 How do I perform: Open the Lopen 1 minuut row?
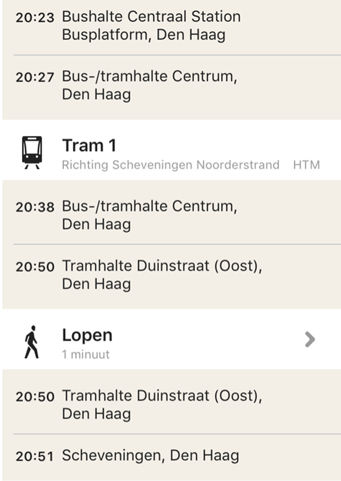click(172, 340)
